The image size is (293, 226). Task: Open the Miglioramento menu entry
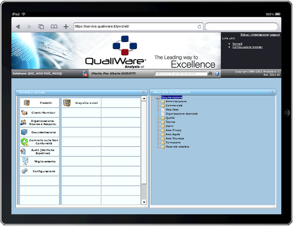[40, 161]
